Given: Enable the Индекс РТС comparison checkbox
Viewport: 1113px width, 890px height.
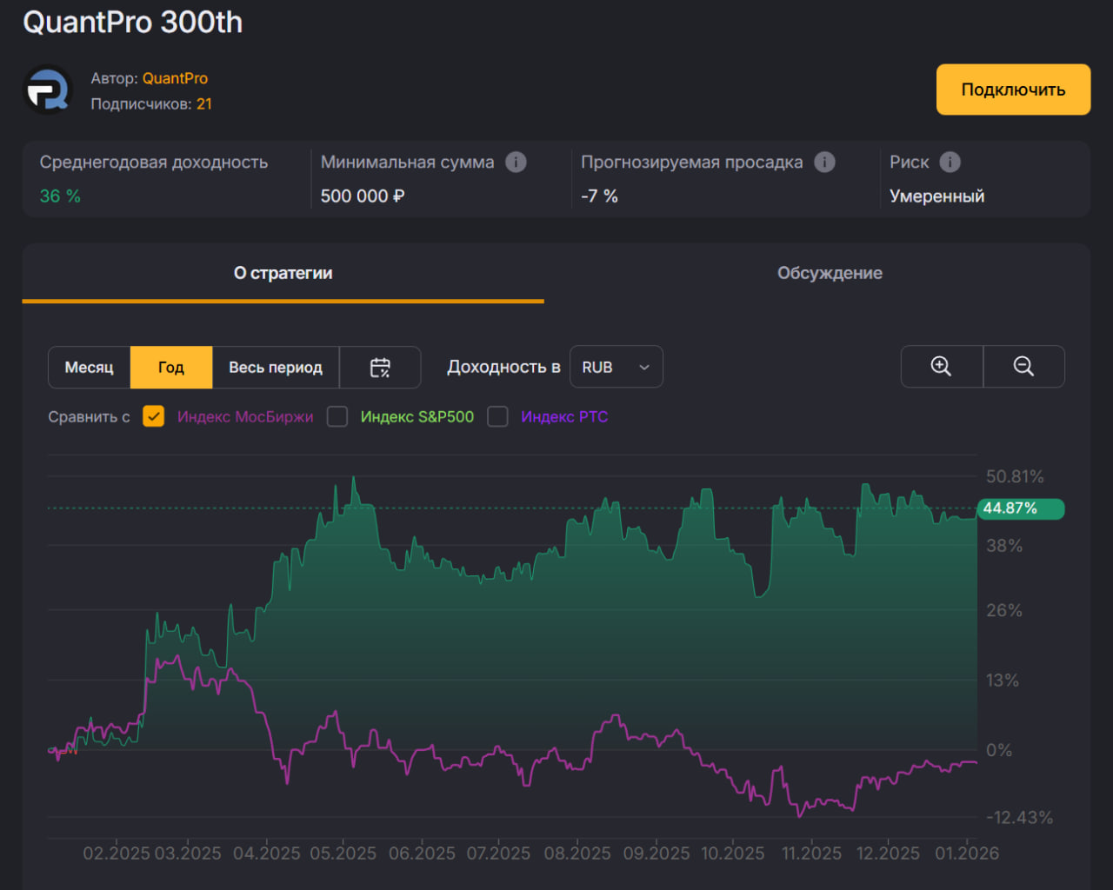Looking at the screenshot, I should coord(497,417).
